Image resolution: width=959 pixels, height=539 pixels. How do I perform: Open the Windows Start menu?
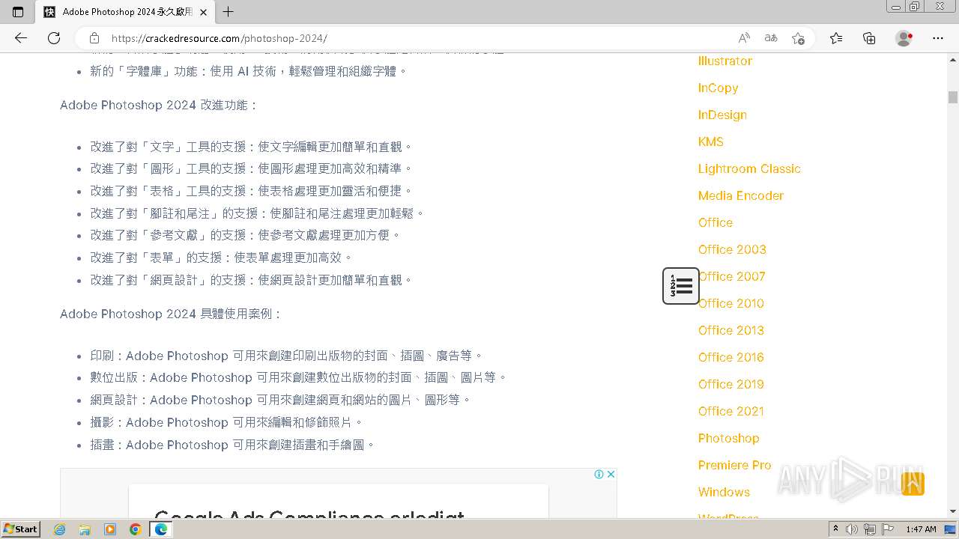point(20,529)
